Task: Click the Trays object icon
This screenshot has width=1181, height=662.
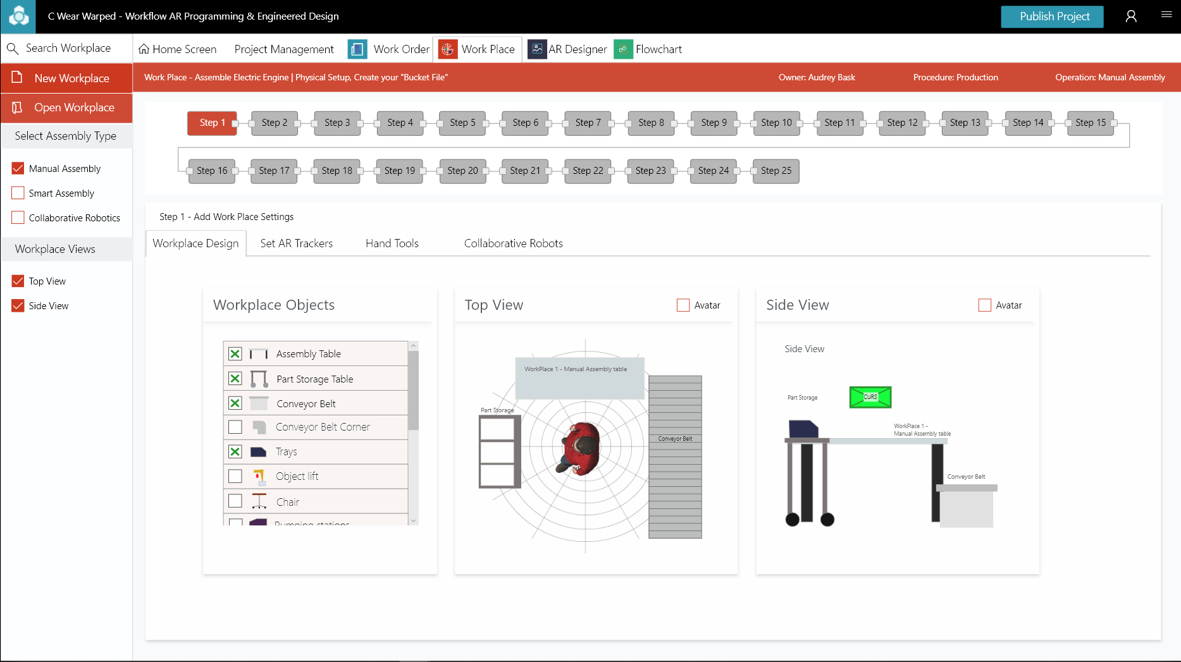Action: [x=258, y=452]
